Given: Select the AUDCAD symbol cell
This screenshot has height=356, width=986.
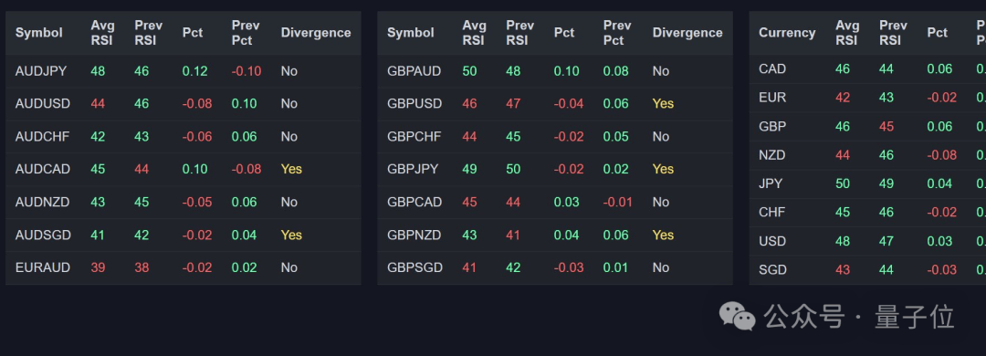Looking at the screenshot, I should 43,169.
